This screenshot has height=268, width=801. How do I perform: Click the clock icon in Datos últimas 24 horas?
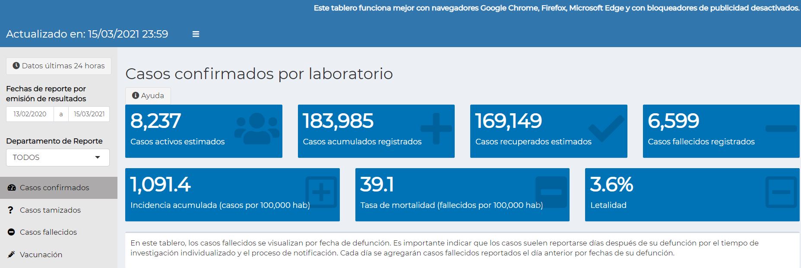[16, 66]
